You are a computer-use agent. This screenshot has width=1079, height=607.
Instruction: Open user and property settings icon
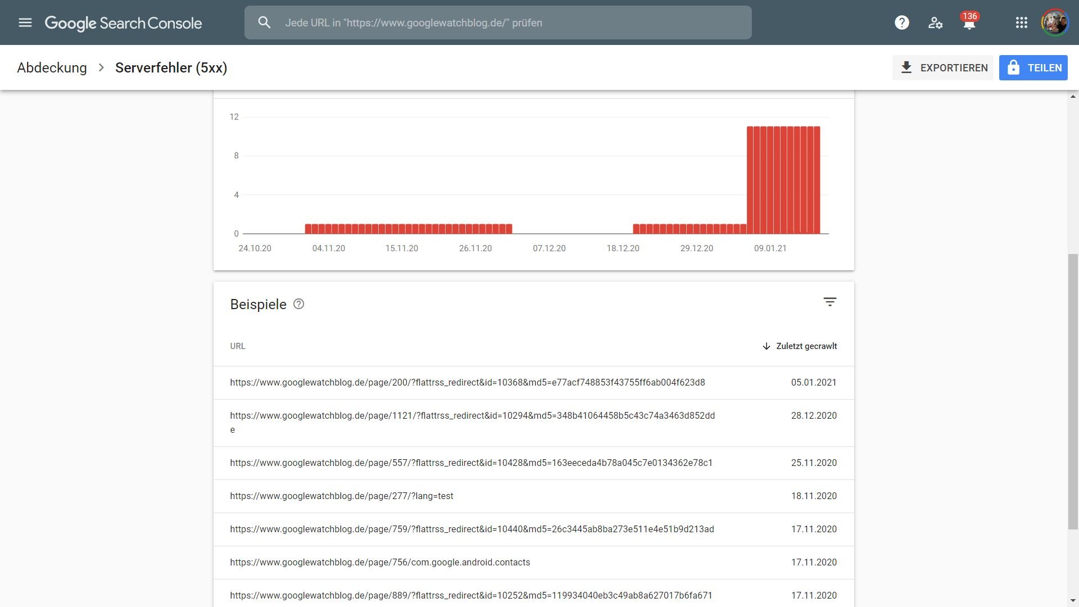pyautogui.click(x=935, y=22)
